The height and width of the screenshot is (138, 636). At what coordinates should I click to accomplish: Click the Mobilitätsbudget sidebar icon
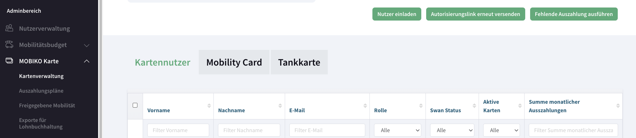[9, 44]
